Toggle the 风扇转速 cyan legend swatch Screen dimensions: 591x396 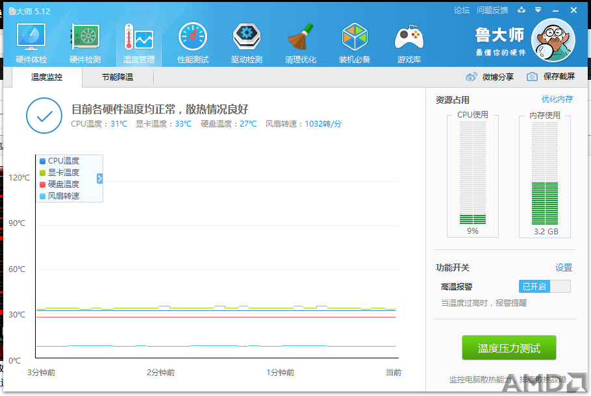tap(43, 196)
